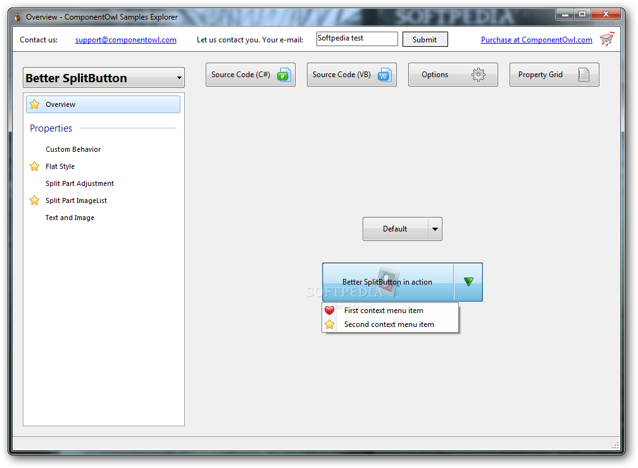This screenshot has width=638, height=468.
Task: Follow Purchase at ComponentOwl.com link
Action: coord(536,40)
